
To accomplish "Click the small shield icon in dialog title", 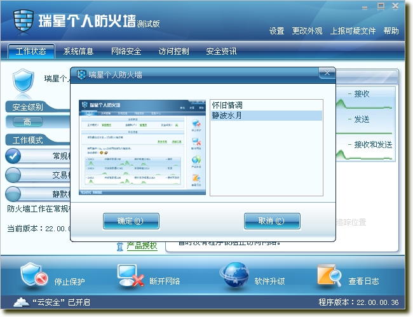I will click(x=81, y=75).
